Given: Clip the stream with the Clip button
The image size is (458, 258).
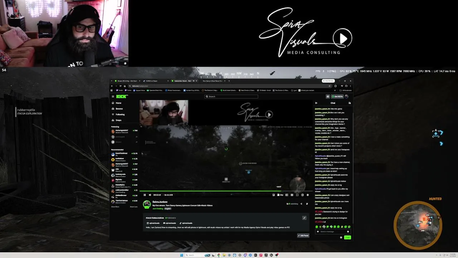Looking at the screenshot, I should (x=280, y=195).
